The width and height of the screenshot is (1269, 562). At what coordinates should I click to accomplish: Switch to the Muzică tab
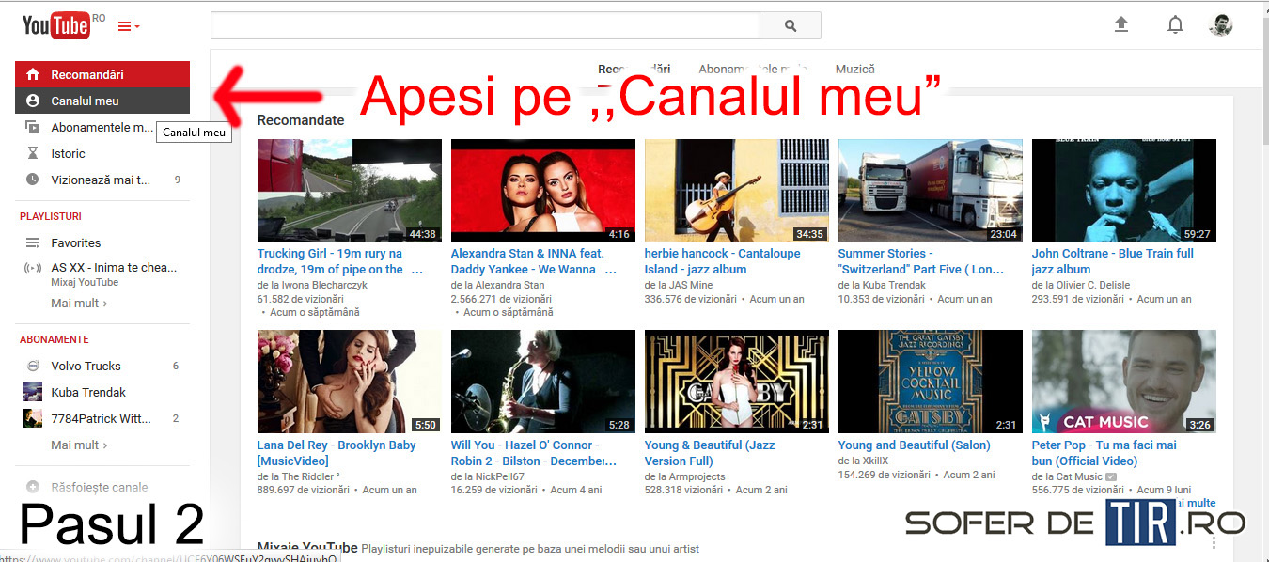[x=854, y=69]
